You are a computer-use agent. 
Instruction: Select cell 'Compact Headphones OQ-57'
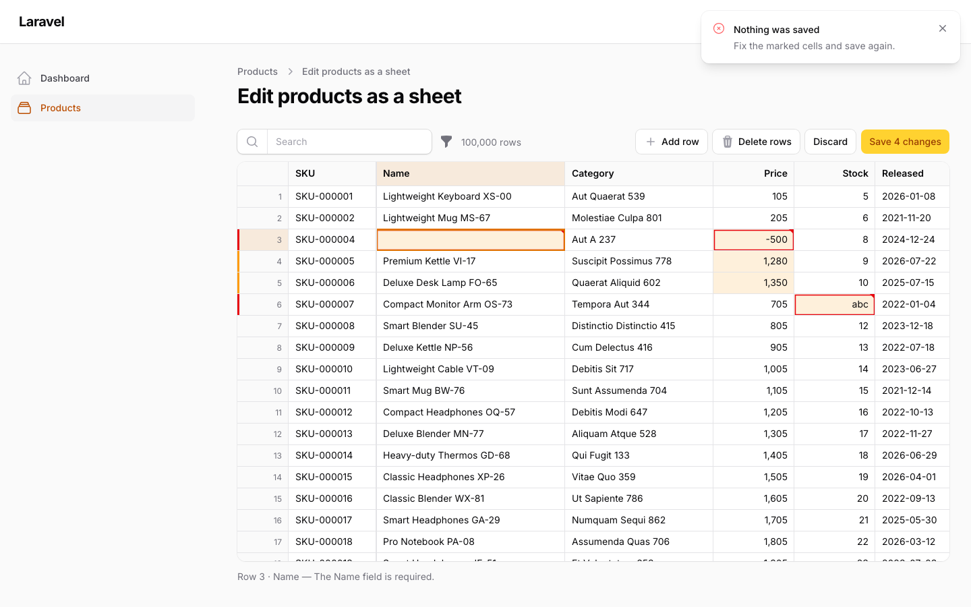(471, 412)
